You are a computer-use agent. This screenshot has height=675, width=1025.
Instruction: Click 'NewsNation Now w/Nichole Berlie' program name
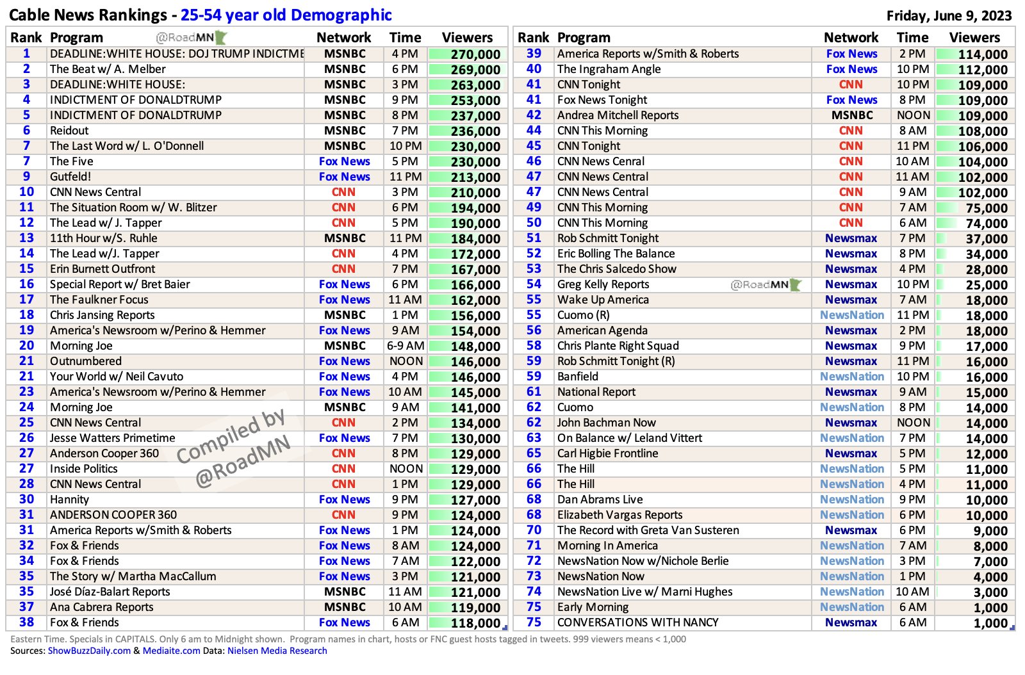[643, 561]
